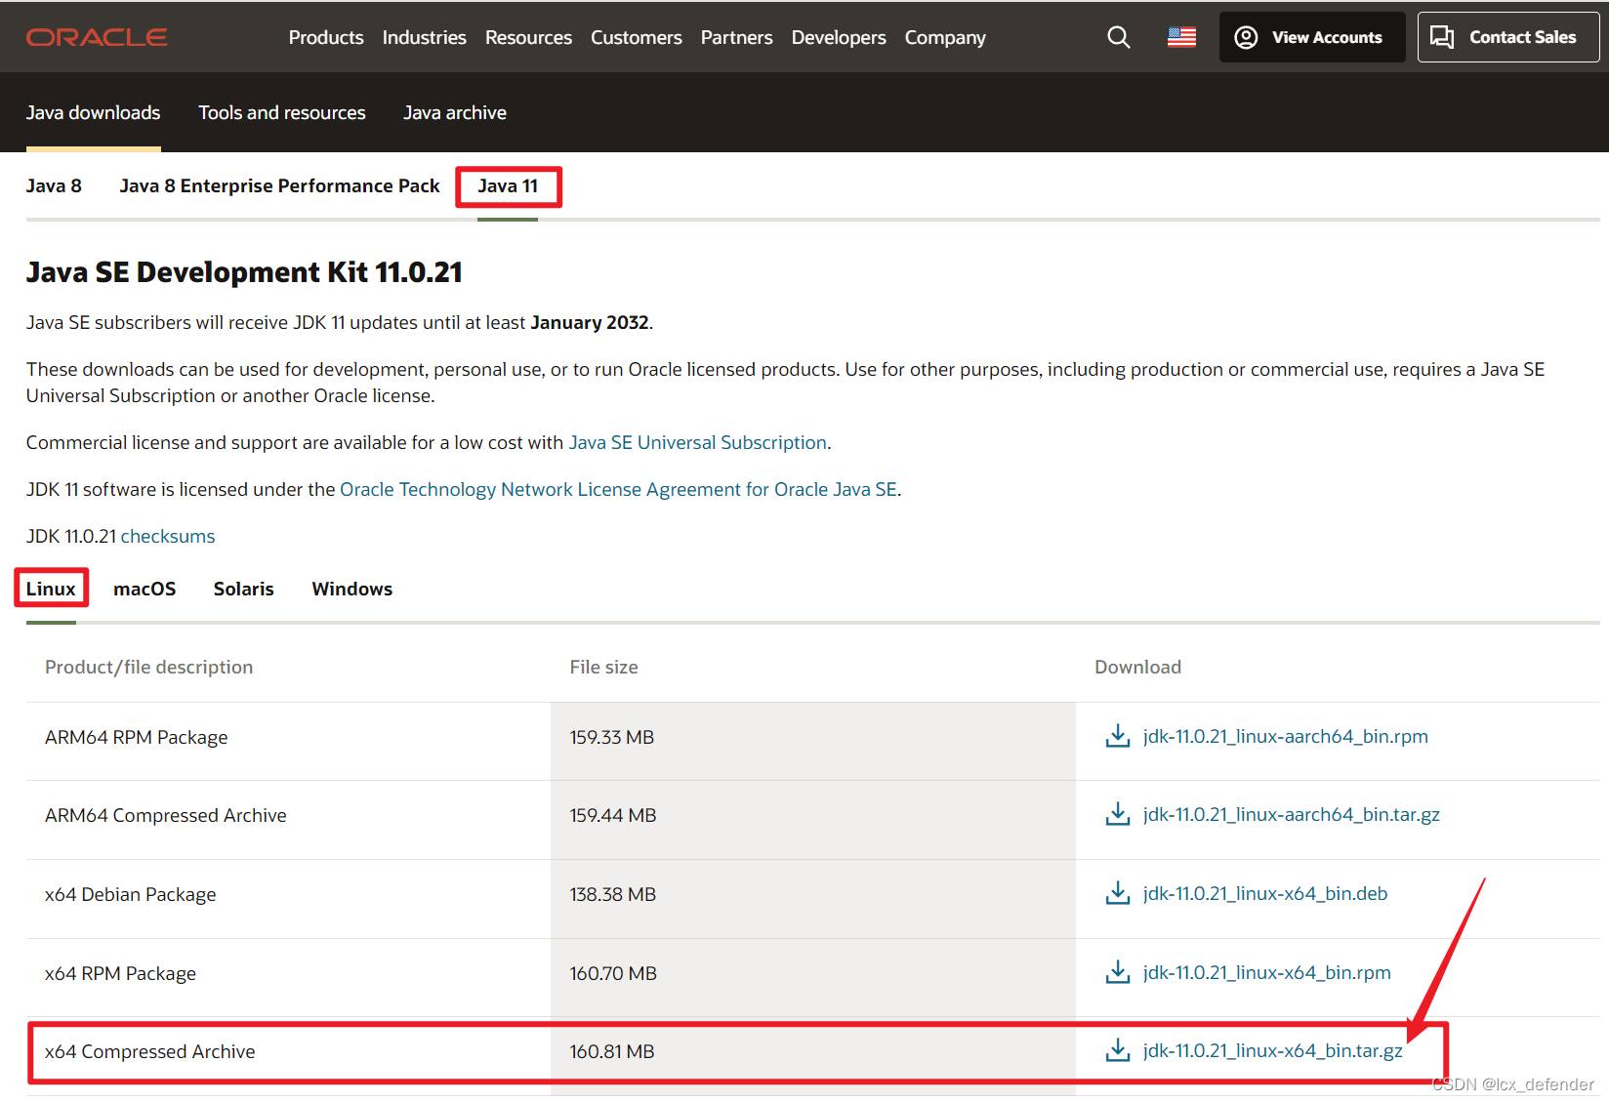Select the Java downloads tab

click(94, 112)
